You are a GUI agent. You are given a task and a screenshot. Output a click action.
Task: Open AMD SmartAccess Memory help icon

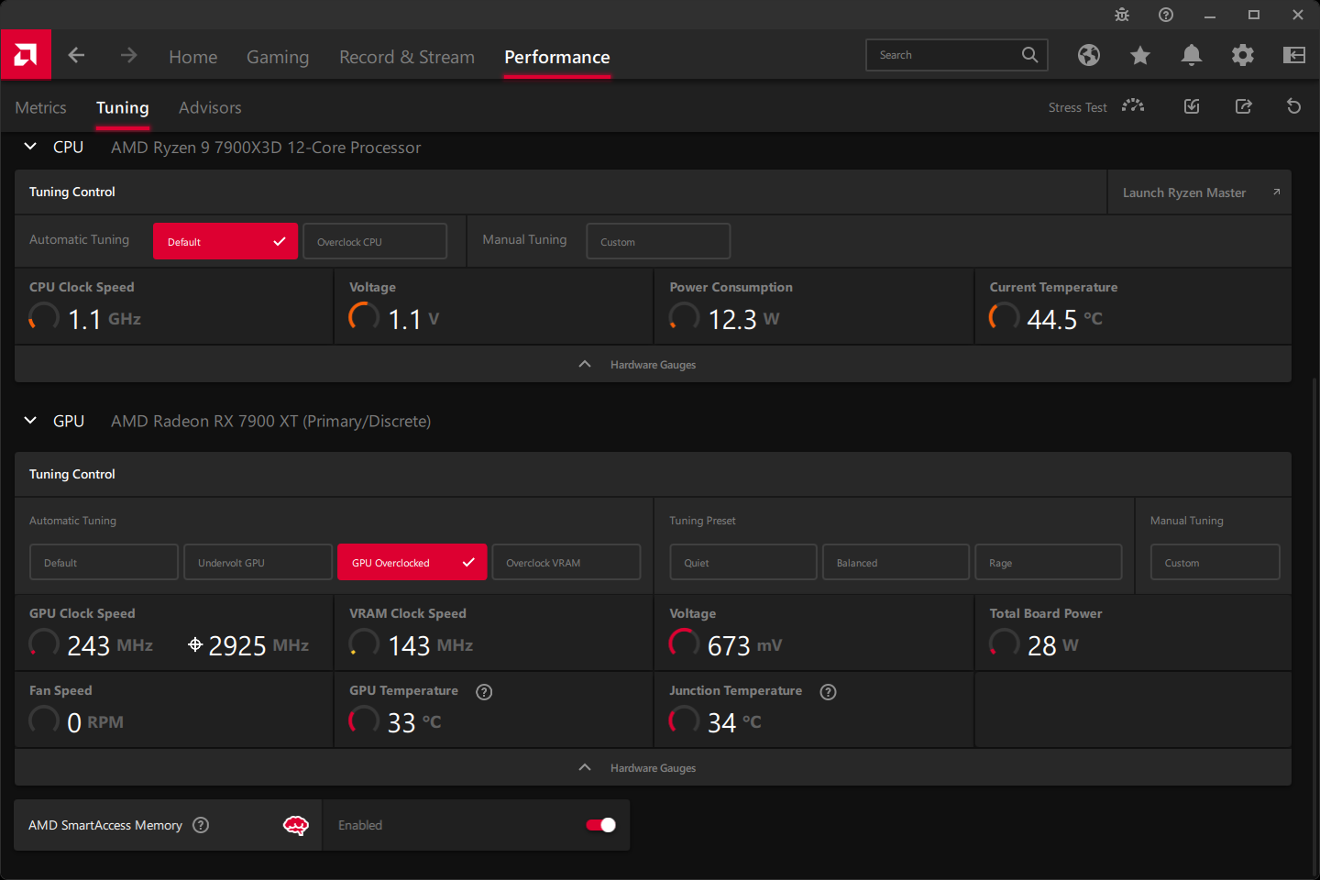coord(201,825)
